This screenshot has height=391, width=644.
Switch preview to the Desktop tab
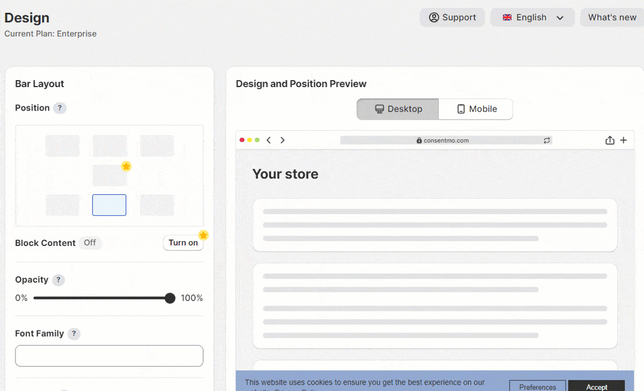click(x=398, y=109)
